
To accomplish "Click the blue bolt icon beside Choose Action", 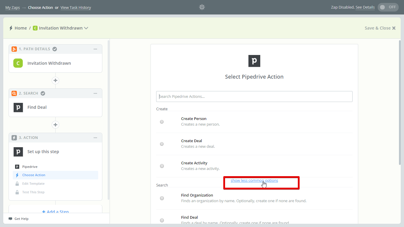I will click(x=17, y=175).
